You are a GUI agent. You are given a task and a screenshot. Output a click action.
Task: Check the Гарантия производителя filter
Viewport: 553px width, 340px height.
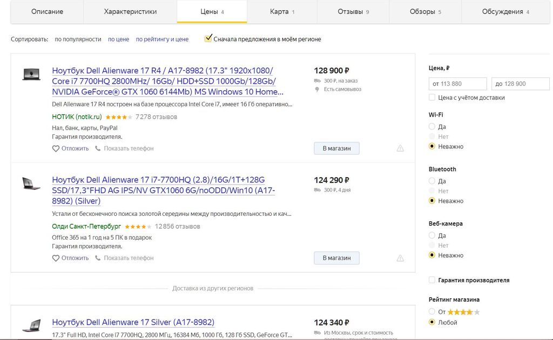pos(432,280)
